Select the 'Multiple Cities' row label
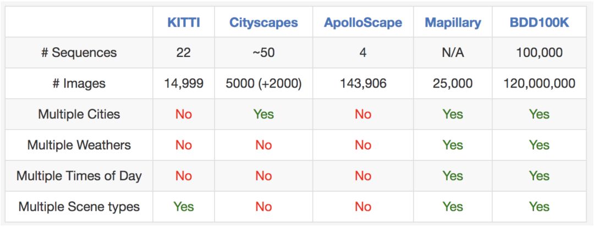 pos(79,114)
